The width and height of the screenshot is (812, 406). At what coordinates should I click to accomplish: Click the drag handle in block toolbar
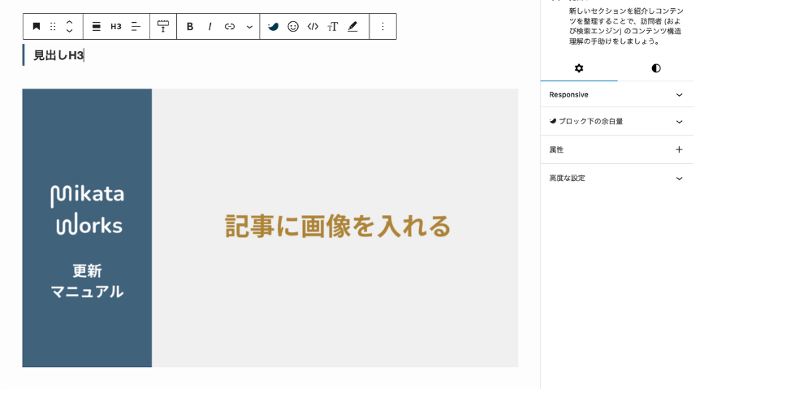click(x=53, y=27)
